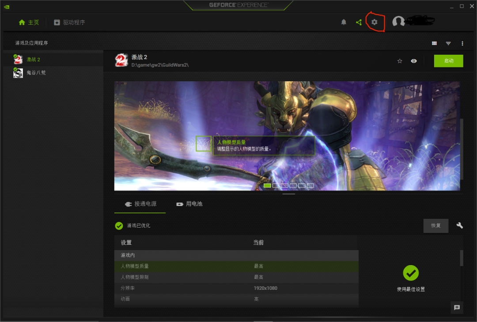Mark 激战 2 as favorite with star

pyautogui.click(x=400, y=61)
